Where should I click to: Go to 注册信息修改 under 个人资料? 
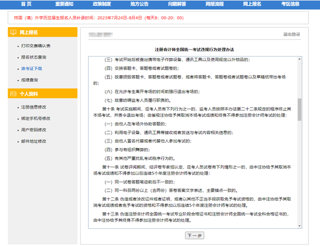tap(34, 107)
